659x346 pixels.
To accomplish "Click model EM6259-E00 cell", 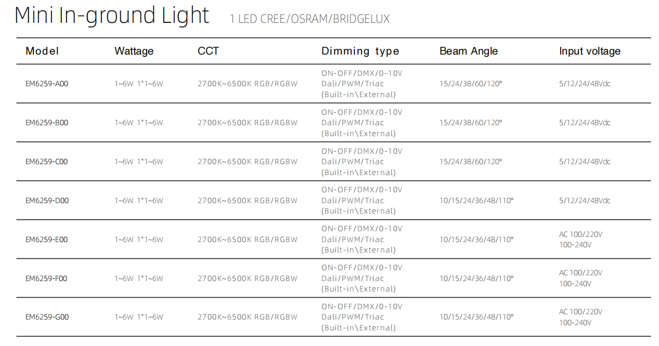I will (47, 239).
